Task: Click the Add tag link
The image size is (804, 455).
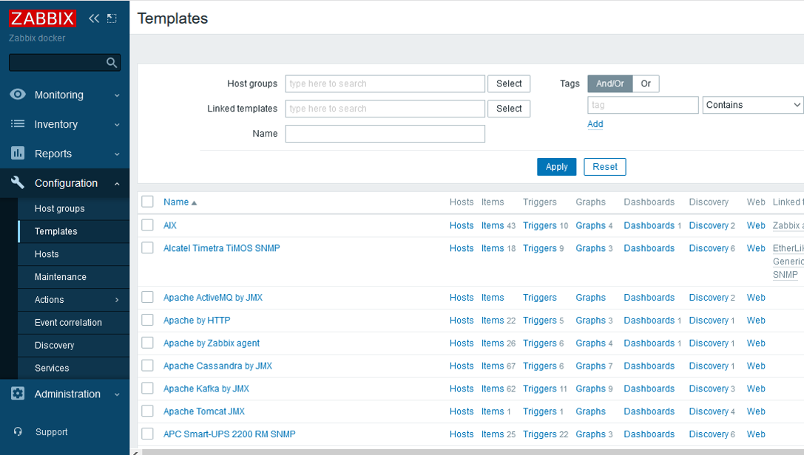Action: point(595,124)
